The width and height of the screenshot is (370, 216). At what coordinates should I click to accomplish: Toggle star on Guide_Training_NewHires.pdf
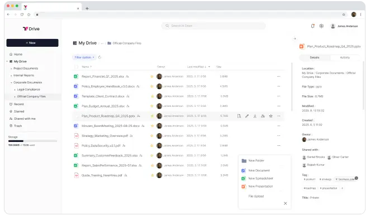[152, 175]
